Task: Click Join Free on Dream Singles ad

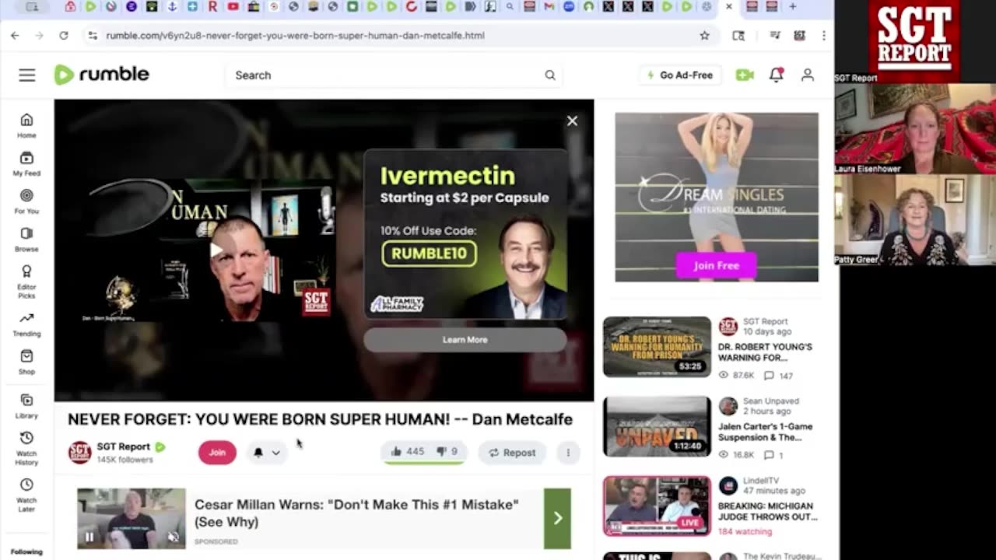Action: [716, 265]
